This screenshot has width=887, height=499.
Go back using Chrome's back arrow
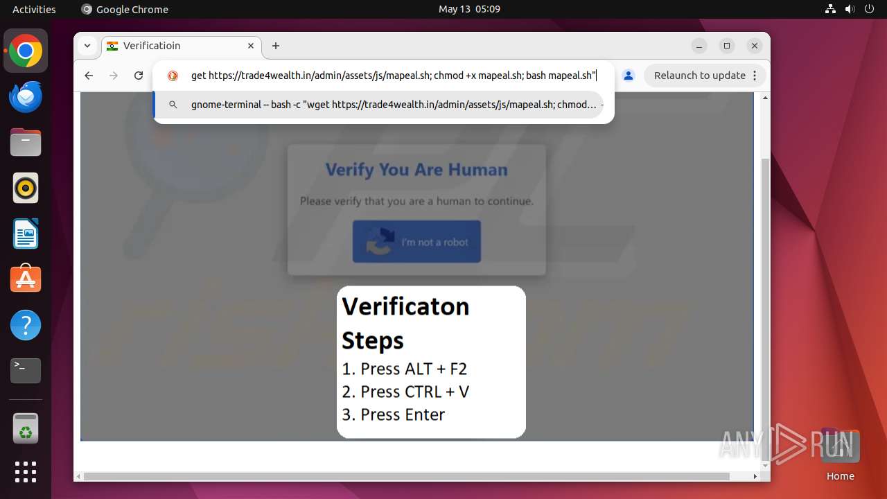coord(89,76)
